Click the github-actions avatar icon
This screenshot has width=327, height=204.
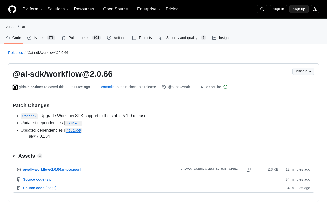click(x=15, y=87)
